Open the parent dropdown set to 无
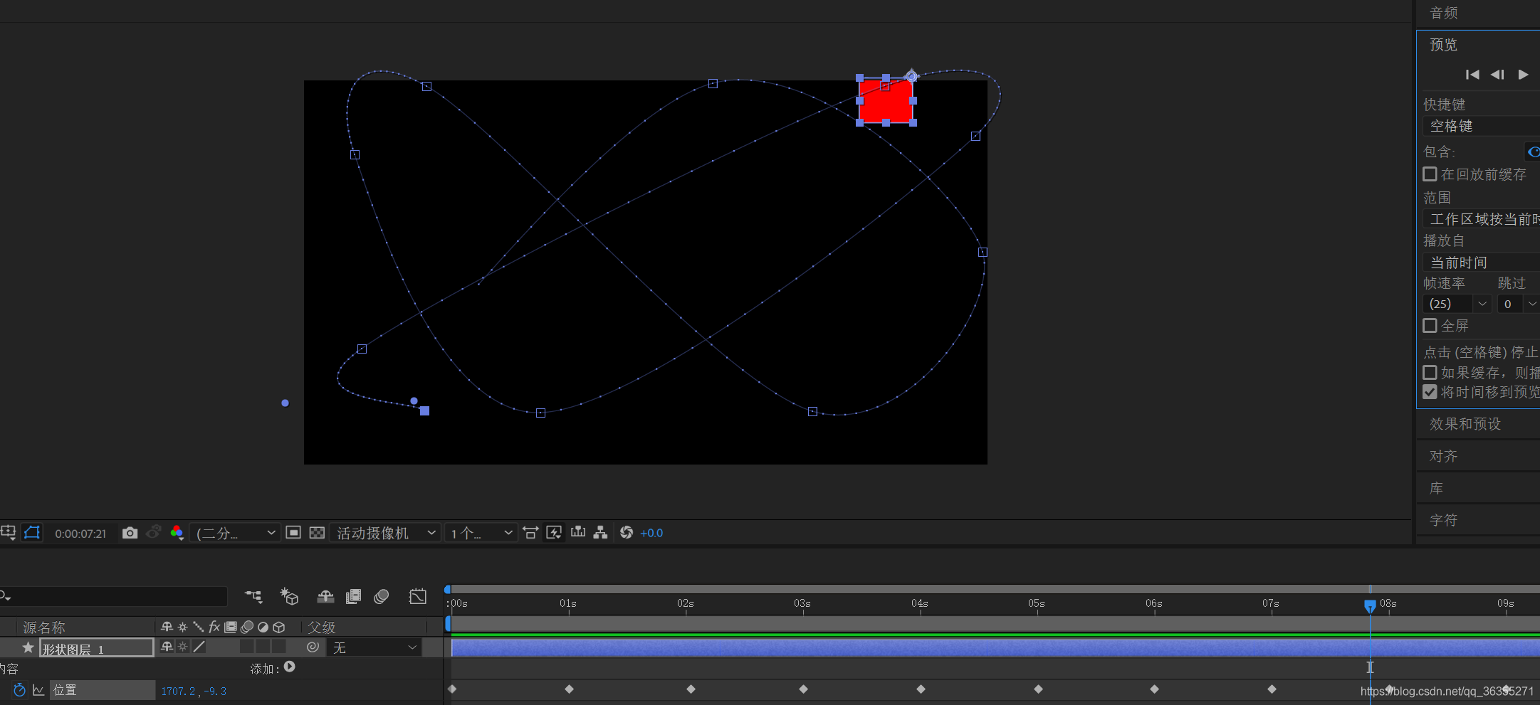Viewport: 1540px width, 705px height. click(x=374, y=647)
